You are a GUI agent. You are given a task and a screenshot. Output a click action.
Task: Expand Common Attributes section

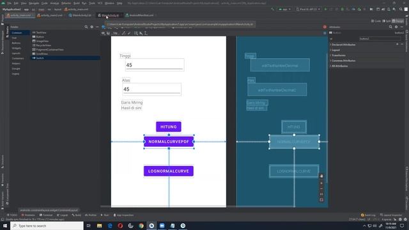343,61
